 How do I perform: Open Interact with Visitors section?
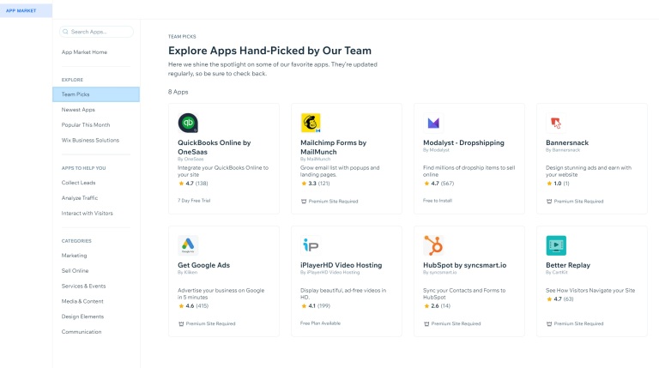[87, 213]
